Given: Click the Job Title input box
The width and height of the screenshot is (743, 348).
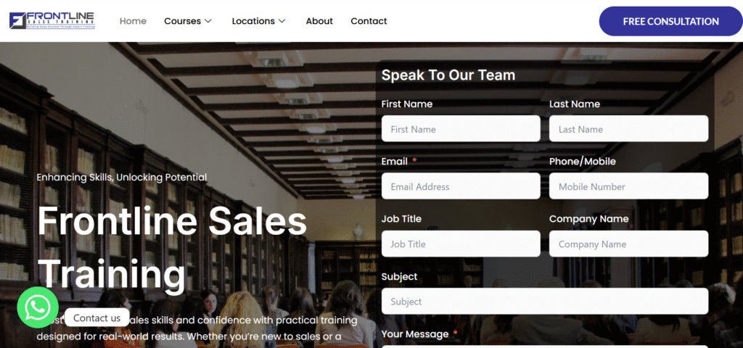Looking at the screenshot, I should click(x=461, y=244).
